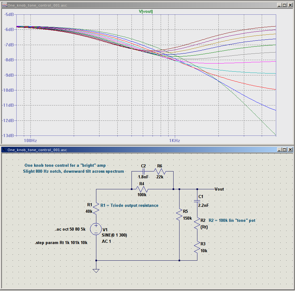Select tone pot resistor R2 symbol

coord(197,223)
